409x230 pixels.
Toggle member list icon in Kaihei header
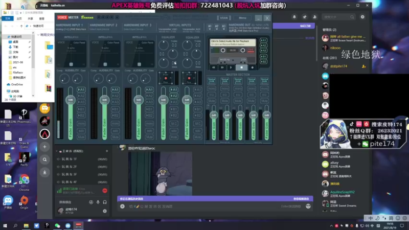[x=314, y=17]
